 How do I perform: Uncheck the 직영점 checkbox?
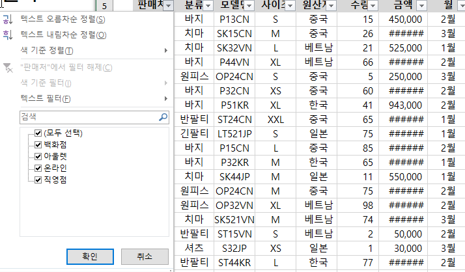pyautogui.click(x=38, y=180)
